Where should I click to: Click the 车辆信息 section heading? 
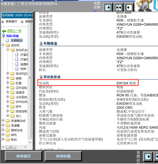tap(50, 43)
